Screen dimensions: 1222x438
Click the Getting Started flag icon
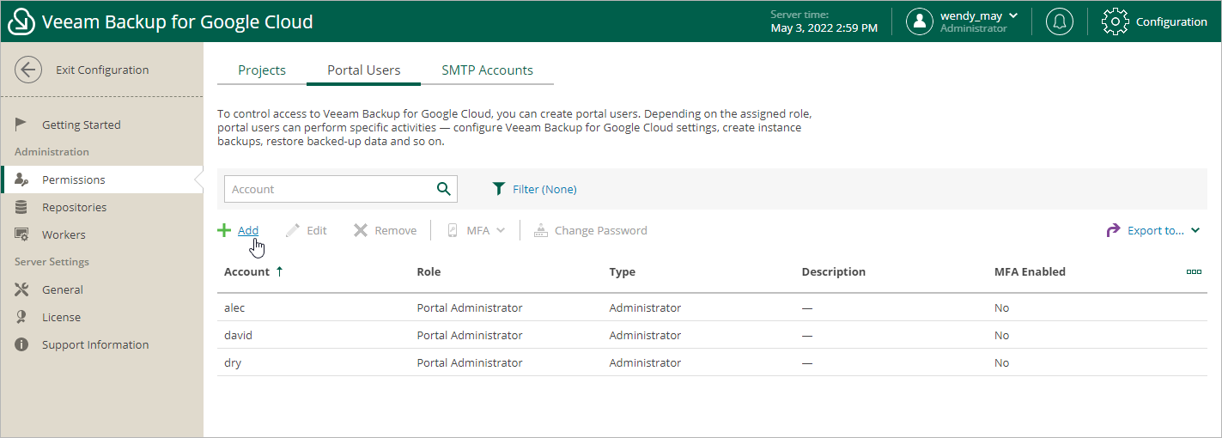(x=22, y=125)
